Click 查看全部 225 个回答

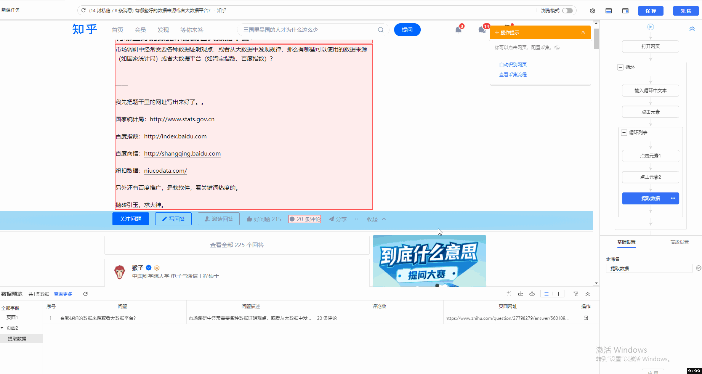click(237, 245)
